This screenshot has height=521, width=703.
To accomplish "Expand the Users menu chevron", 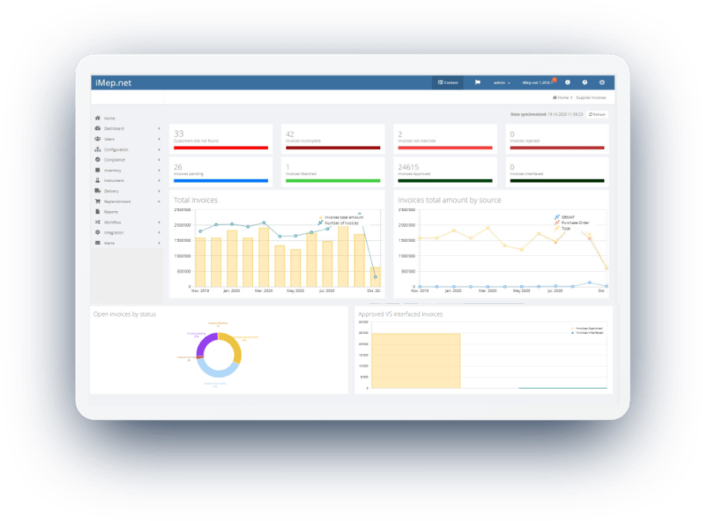I will coord(159,139).
